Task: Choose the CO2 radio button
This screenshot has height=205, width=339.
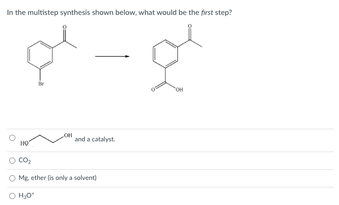Action: (x=13, y=160)
